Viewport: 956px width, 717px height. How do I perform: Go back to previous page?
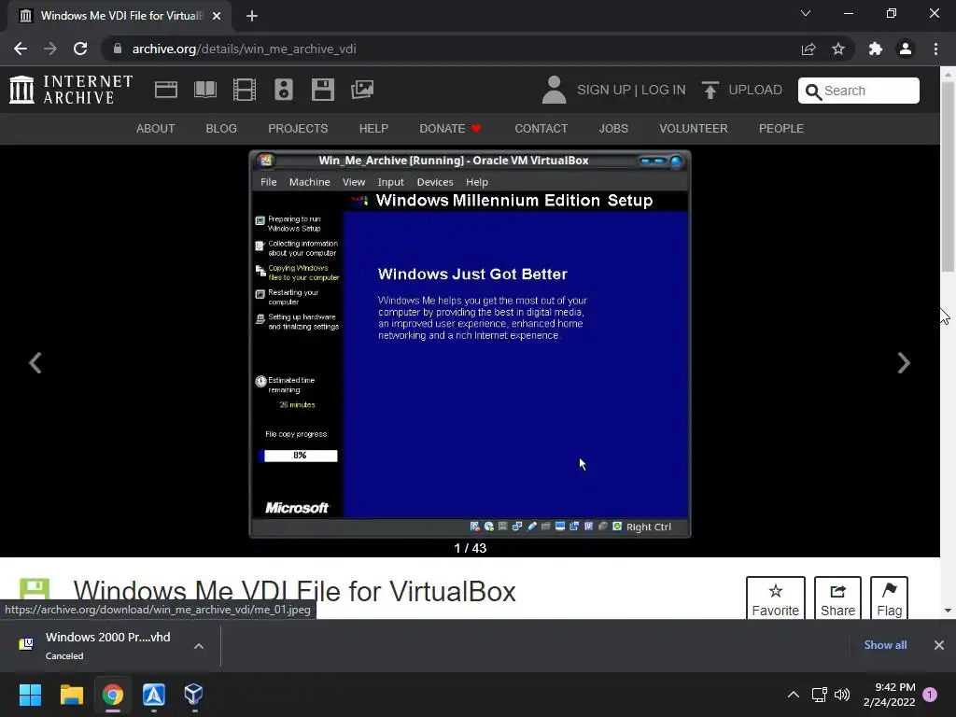tap(21, 49)
